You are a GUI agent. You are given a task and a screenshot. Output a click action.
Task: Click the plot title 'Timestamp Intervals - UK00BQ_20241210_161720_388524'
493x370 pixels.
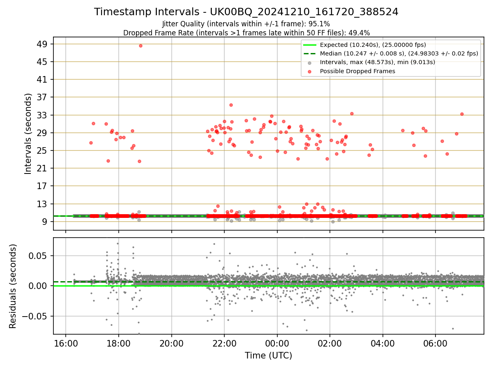(246, 12)
